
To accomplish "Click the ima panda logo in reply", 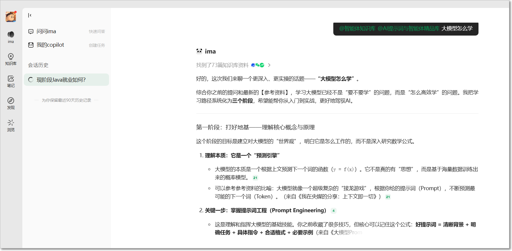I will click(199, 51).
